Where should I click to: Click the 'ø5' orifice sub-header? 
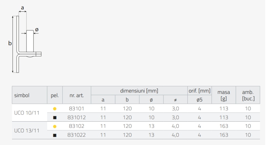click(x=199, y=100)
